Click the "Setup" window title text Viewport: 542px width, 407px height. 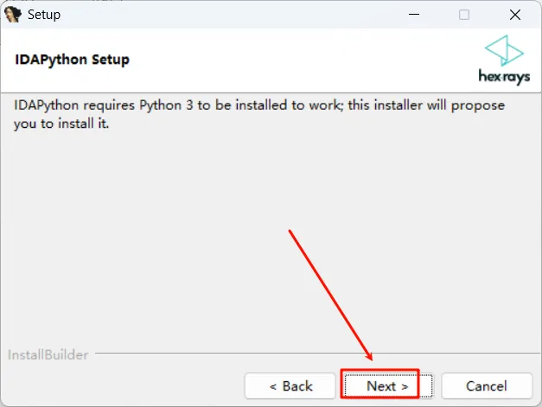[x=44, y=15]
